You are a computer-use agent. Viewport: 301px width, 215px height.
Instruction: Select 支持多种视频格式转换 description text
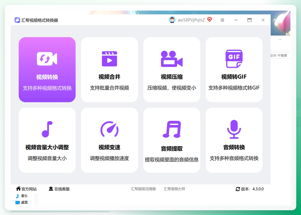click(x=47, y=88)
